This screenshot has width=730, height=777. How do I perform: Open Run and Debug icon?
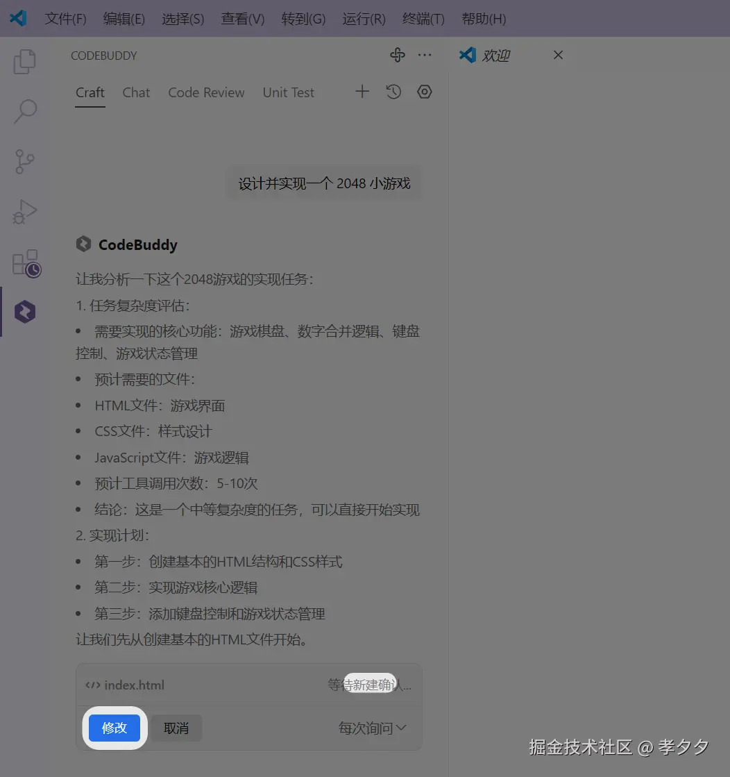[24, 212]
